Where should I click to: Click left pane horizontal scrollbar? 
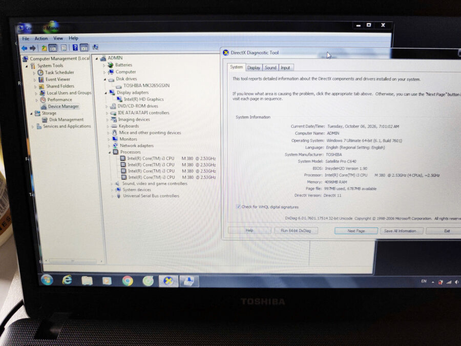pos(72,261)
